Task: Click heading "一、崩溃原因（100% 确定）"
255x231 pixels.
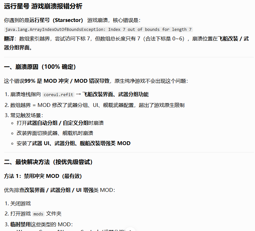Action: [x=40, y=67]
